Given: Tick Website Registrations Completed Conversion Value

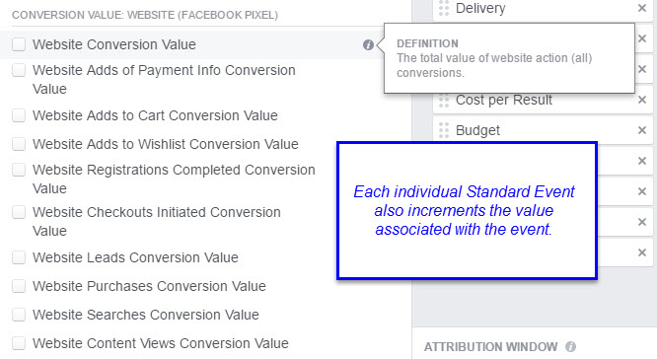Looking at the screenshot, I should tap(19, 170).
